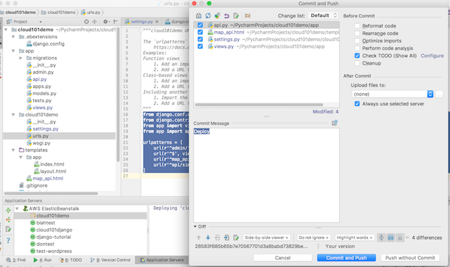
Task: Uncheck settings.py in commit file list
Action: click(200, 39)
